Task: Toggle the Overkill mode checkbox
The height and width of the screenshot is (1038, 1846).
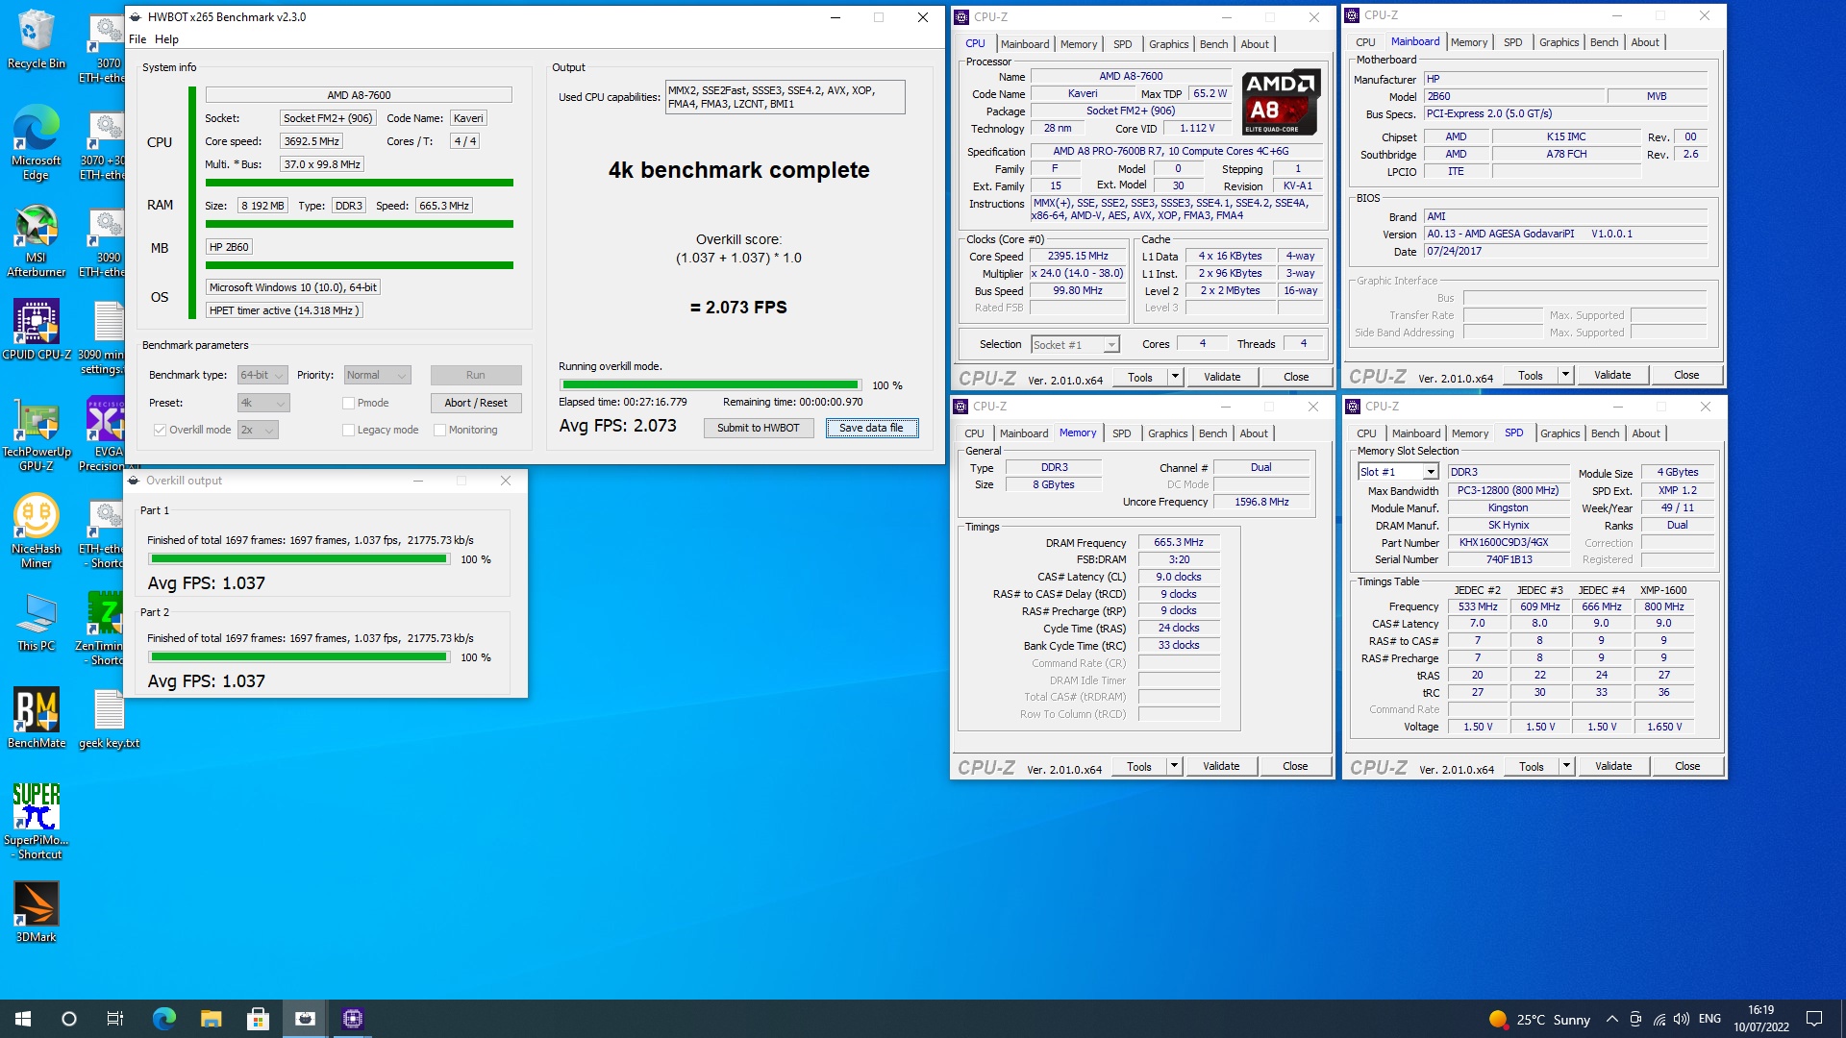Action: click(161, 430)
